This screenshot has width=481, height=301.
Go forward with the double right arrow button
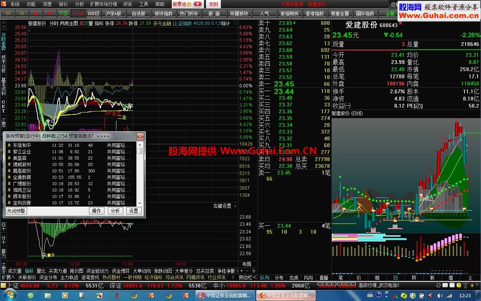[x=22, y=13]
